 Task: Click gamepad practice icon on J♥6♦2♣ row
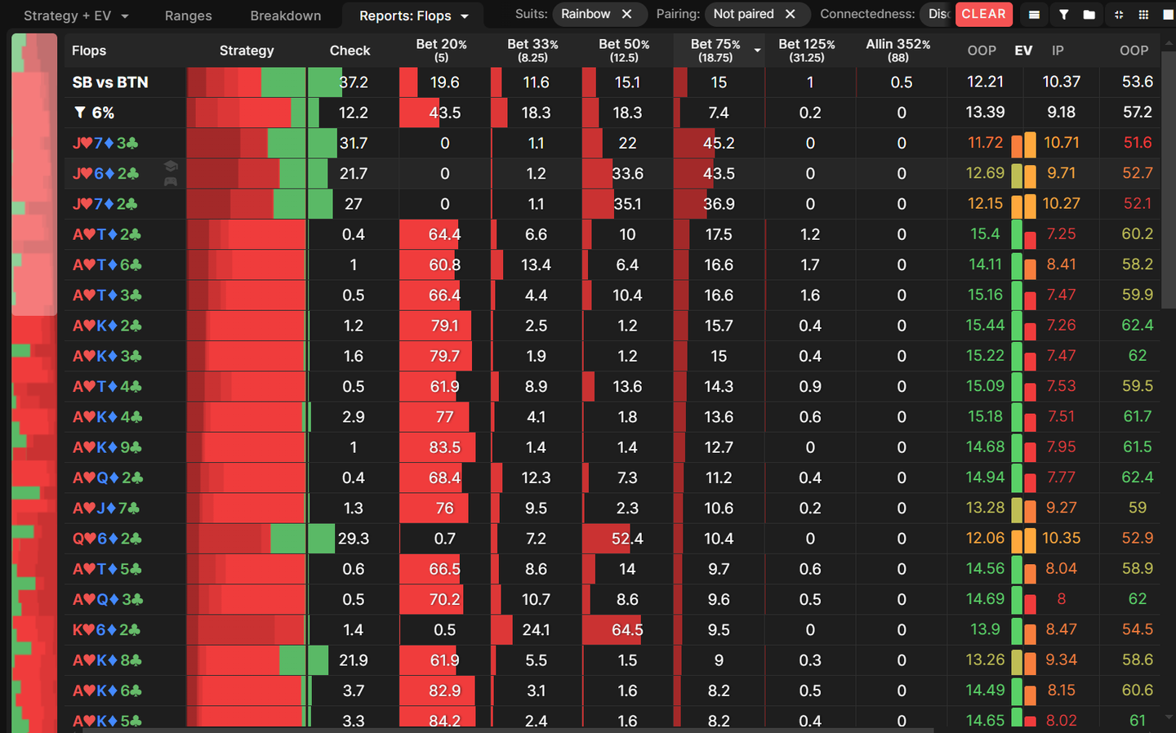(171, 181)
